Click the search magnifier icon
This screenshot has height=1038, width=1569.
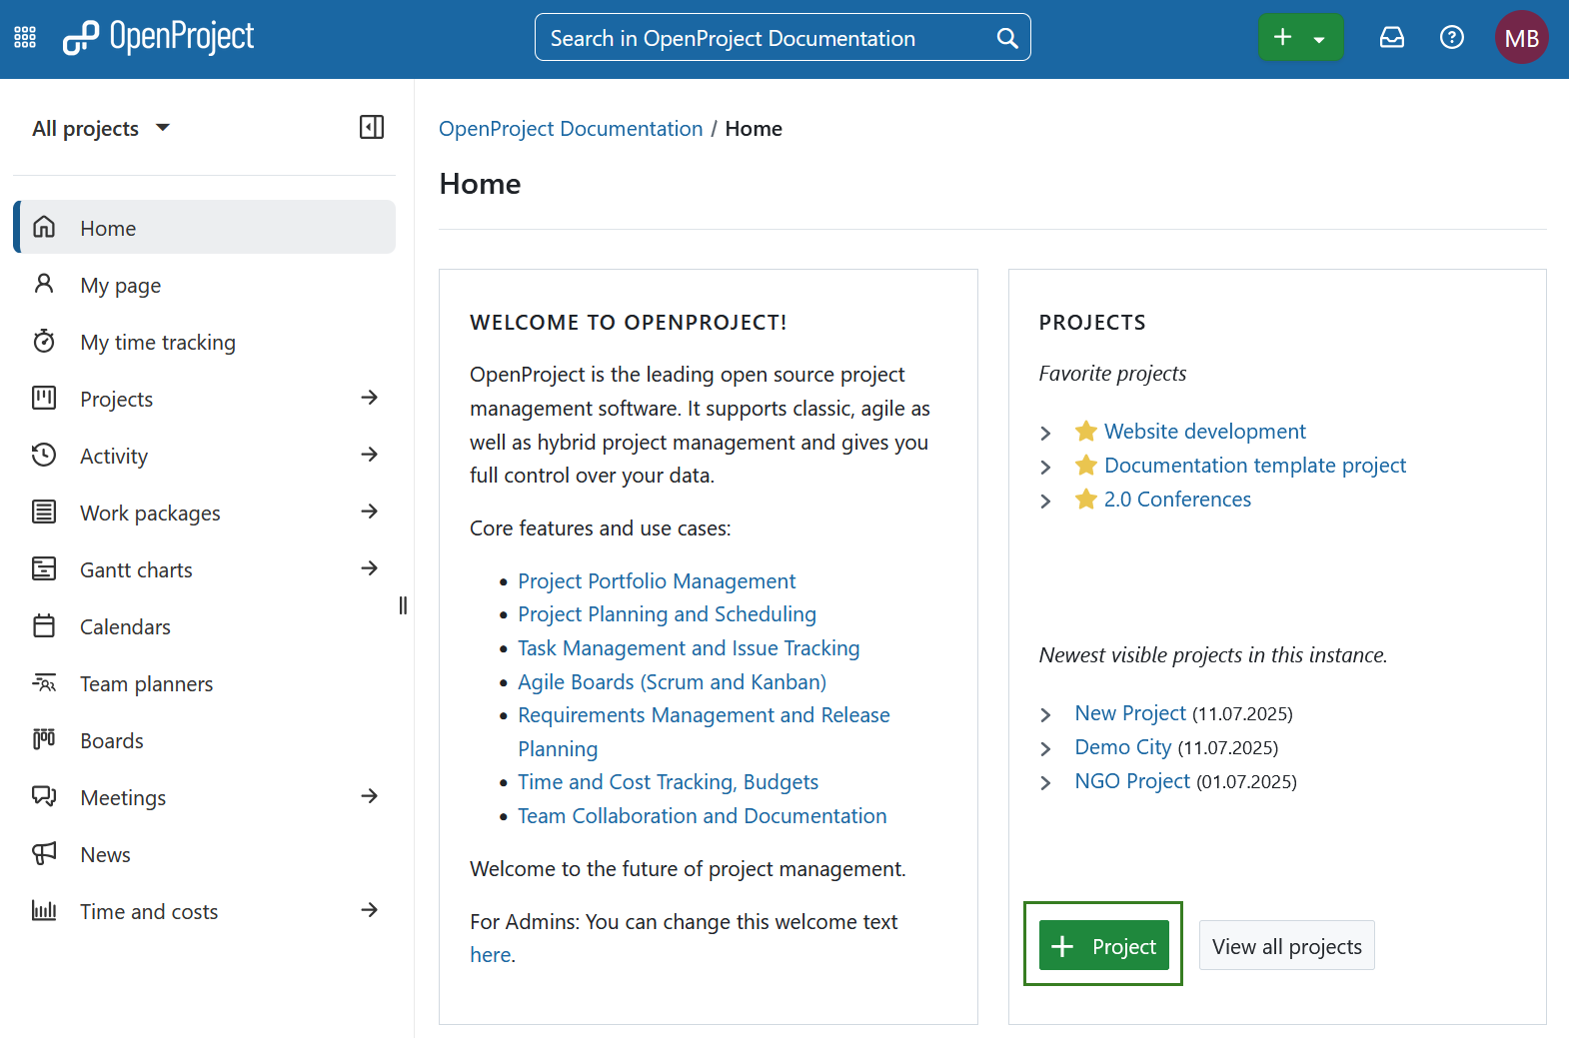(1007, 38)
